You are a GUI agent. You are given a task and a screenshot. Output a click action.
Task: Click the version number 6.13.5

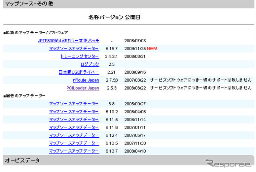(x=112, y=143)
